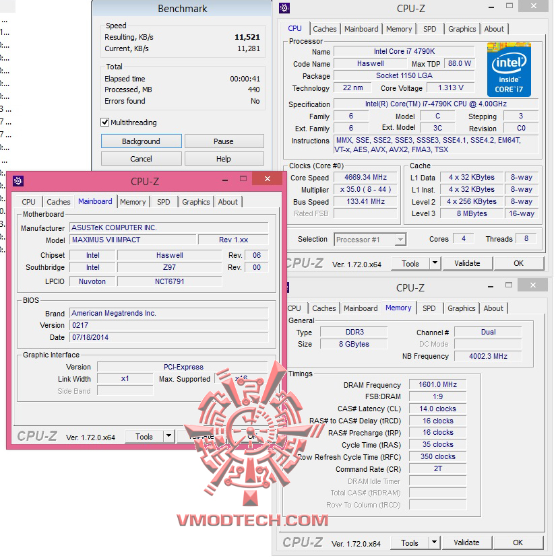Open Mainboard tab in top CPU-Z window
This screenshot has width=558, height=560.
[361, 29]
